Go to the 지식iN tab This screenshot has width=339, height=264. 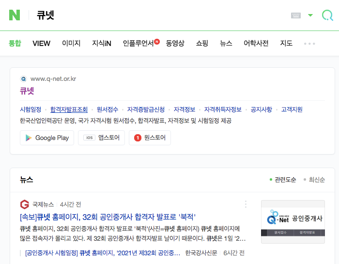point(102,43)
